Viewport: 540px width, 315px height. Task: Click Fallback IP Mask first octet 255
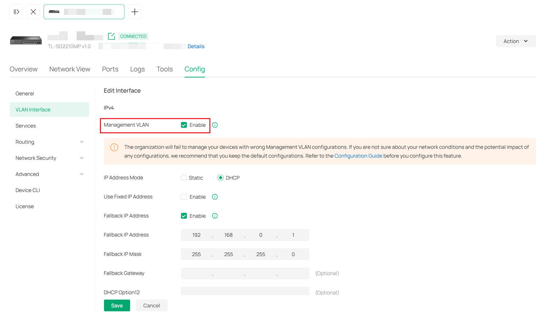point(196,254)
